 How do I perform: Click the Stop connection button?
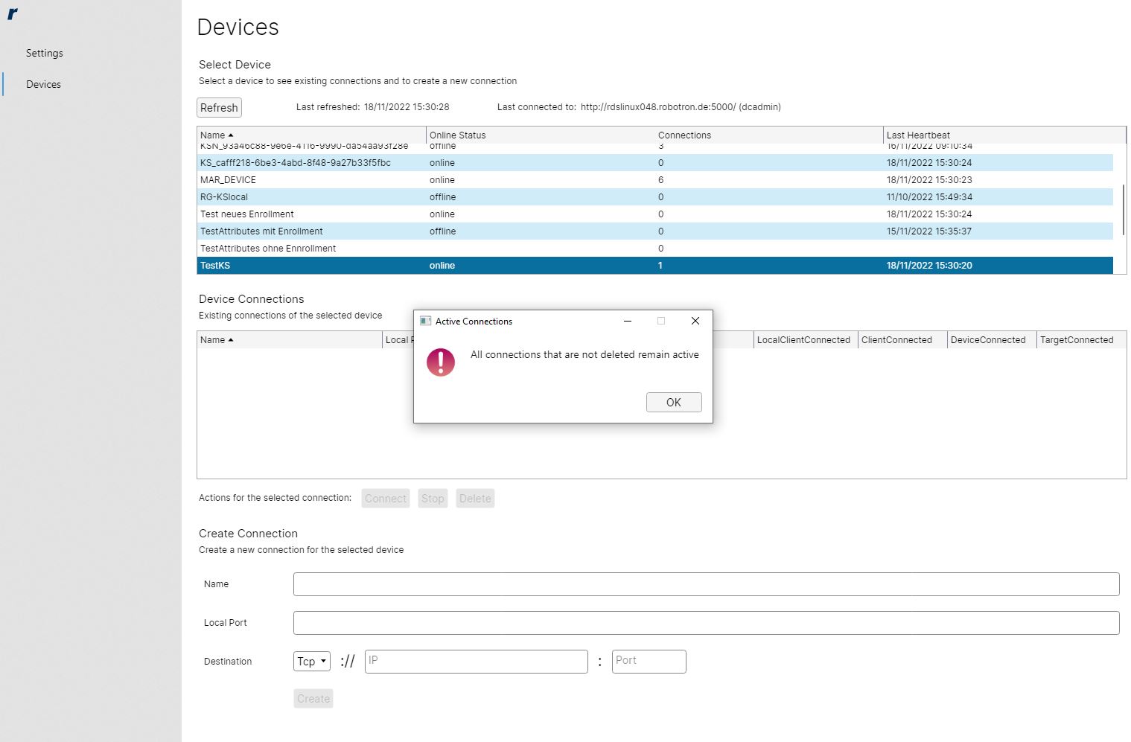433,499
